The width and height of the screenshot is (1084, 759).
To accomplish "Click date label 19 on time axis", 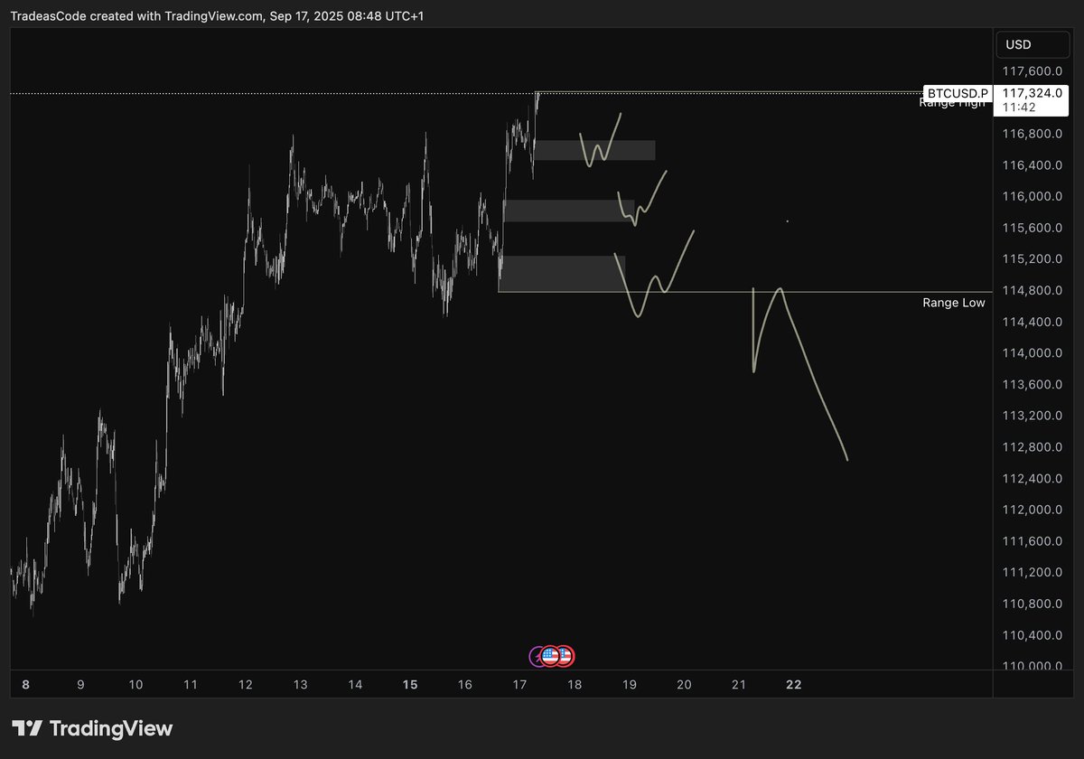I will 630,685.
